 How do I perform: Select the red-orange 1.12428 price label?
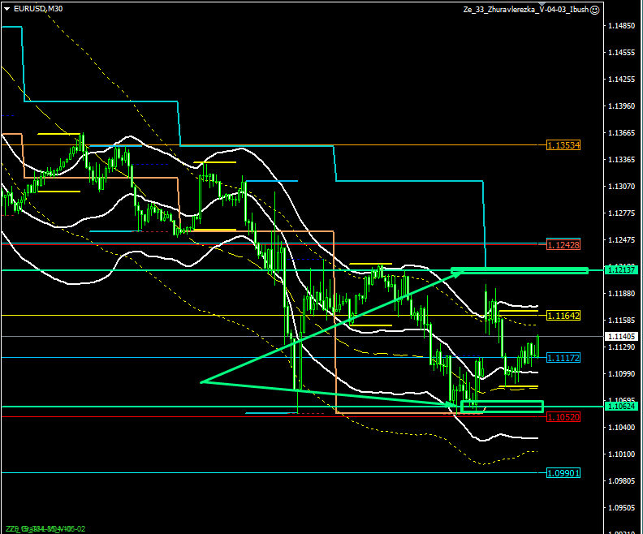tap(563, 244)
